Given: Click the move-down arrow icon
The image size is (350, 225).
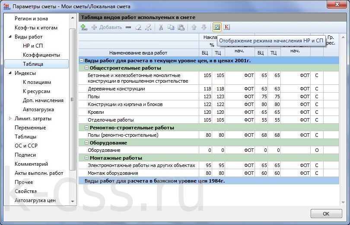Looking at the screenshot, I should [204, 27].
